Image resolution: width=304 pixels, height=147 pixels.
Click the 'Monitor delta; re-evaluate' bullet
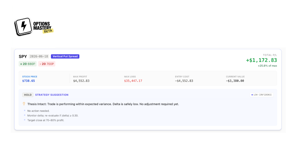click(53, 116)
